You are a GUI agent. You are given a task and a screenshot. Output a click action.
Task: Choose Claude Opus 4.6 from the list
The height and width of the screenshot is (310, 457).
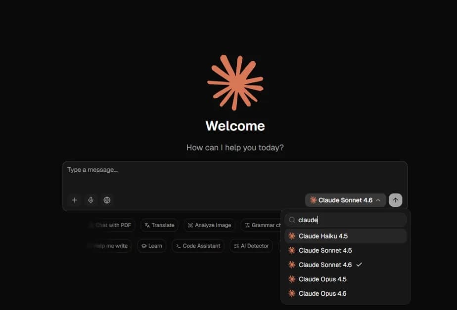(321, 293)
